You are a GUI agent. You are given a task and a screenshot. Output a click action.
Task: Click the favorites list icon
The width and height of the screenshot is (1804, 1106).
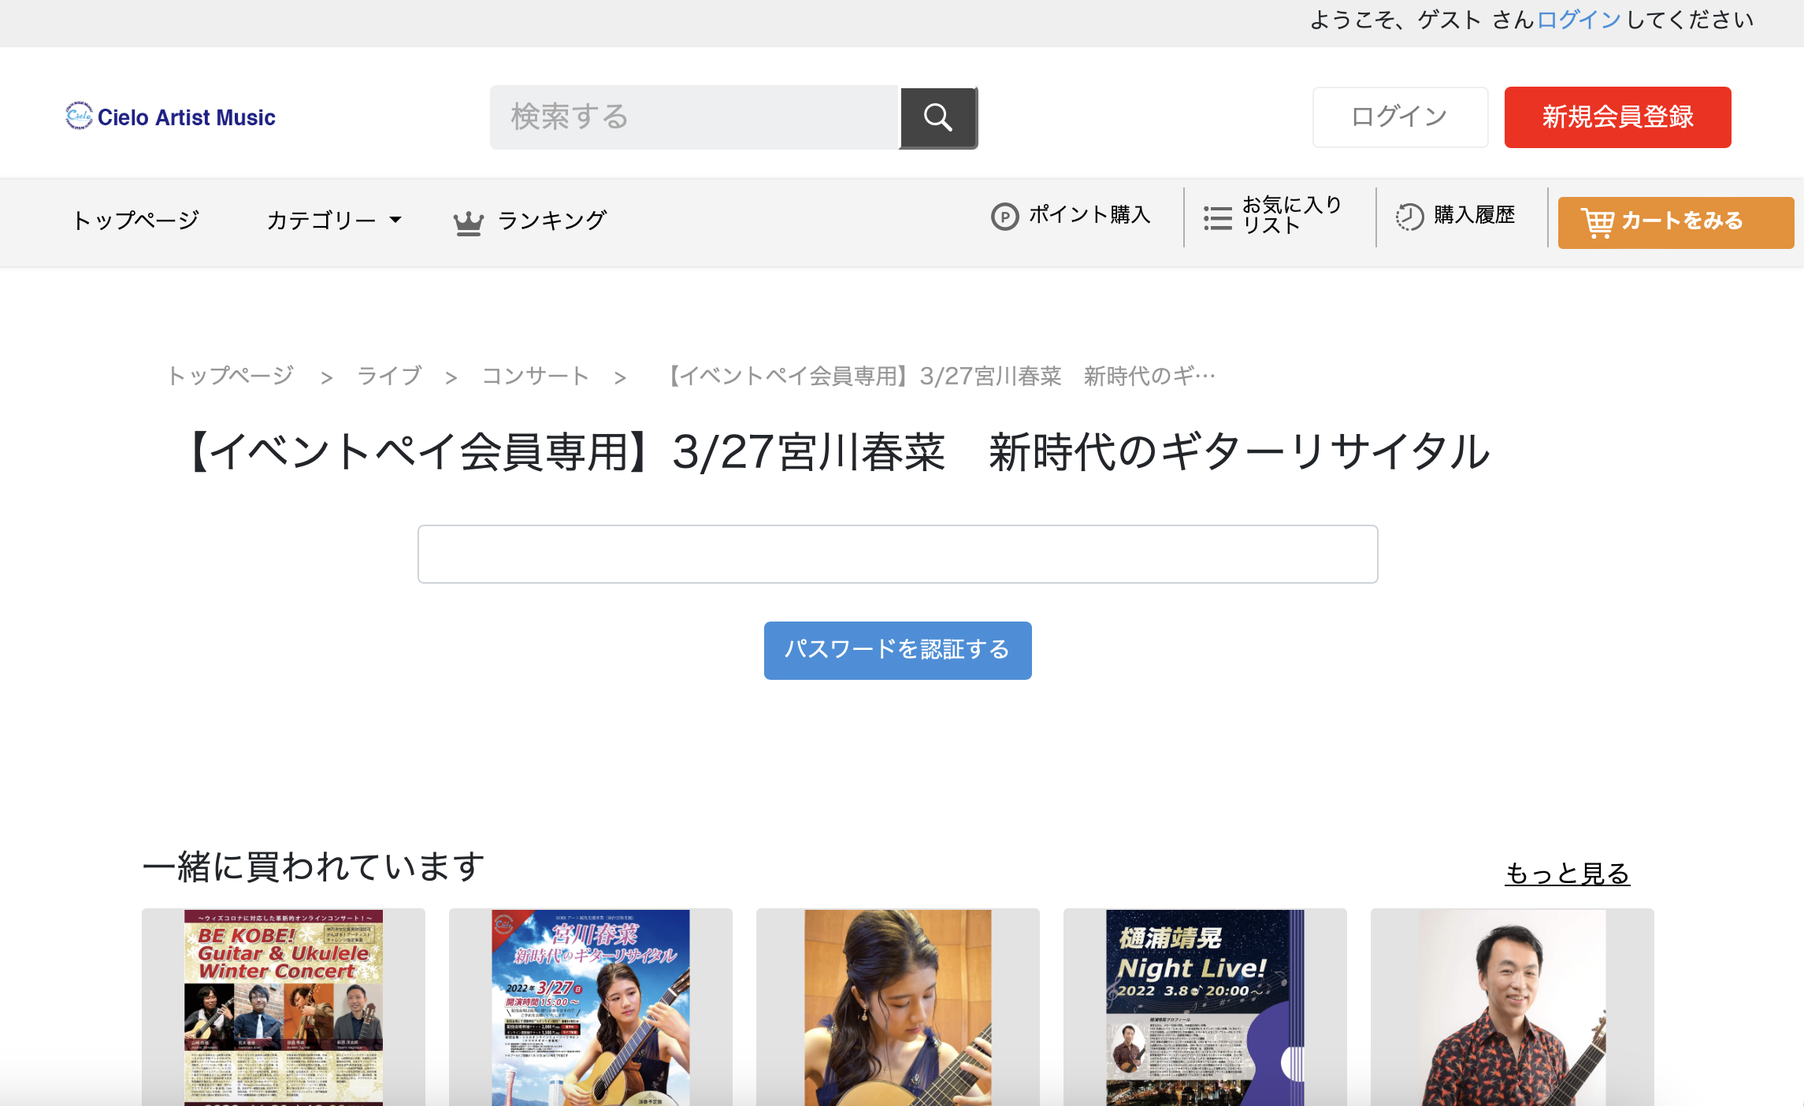1217,218
